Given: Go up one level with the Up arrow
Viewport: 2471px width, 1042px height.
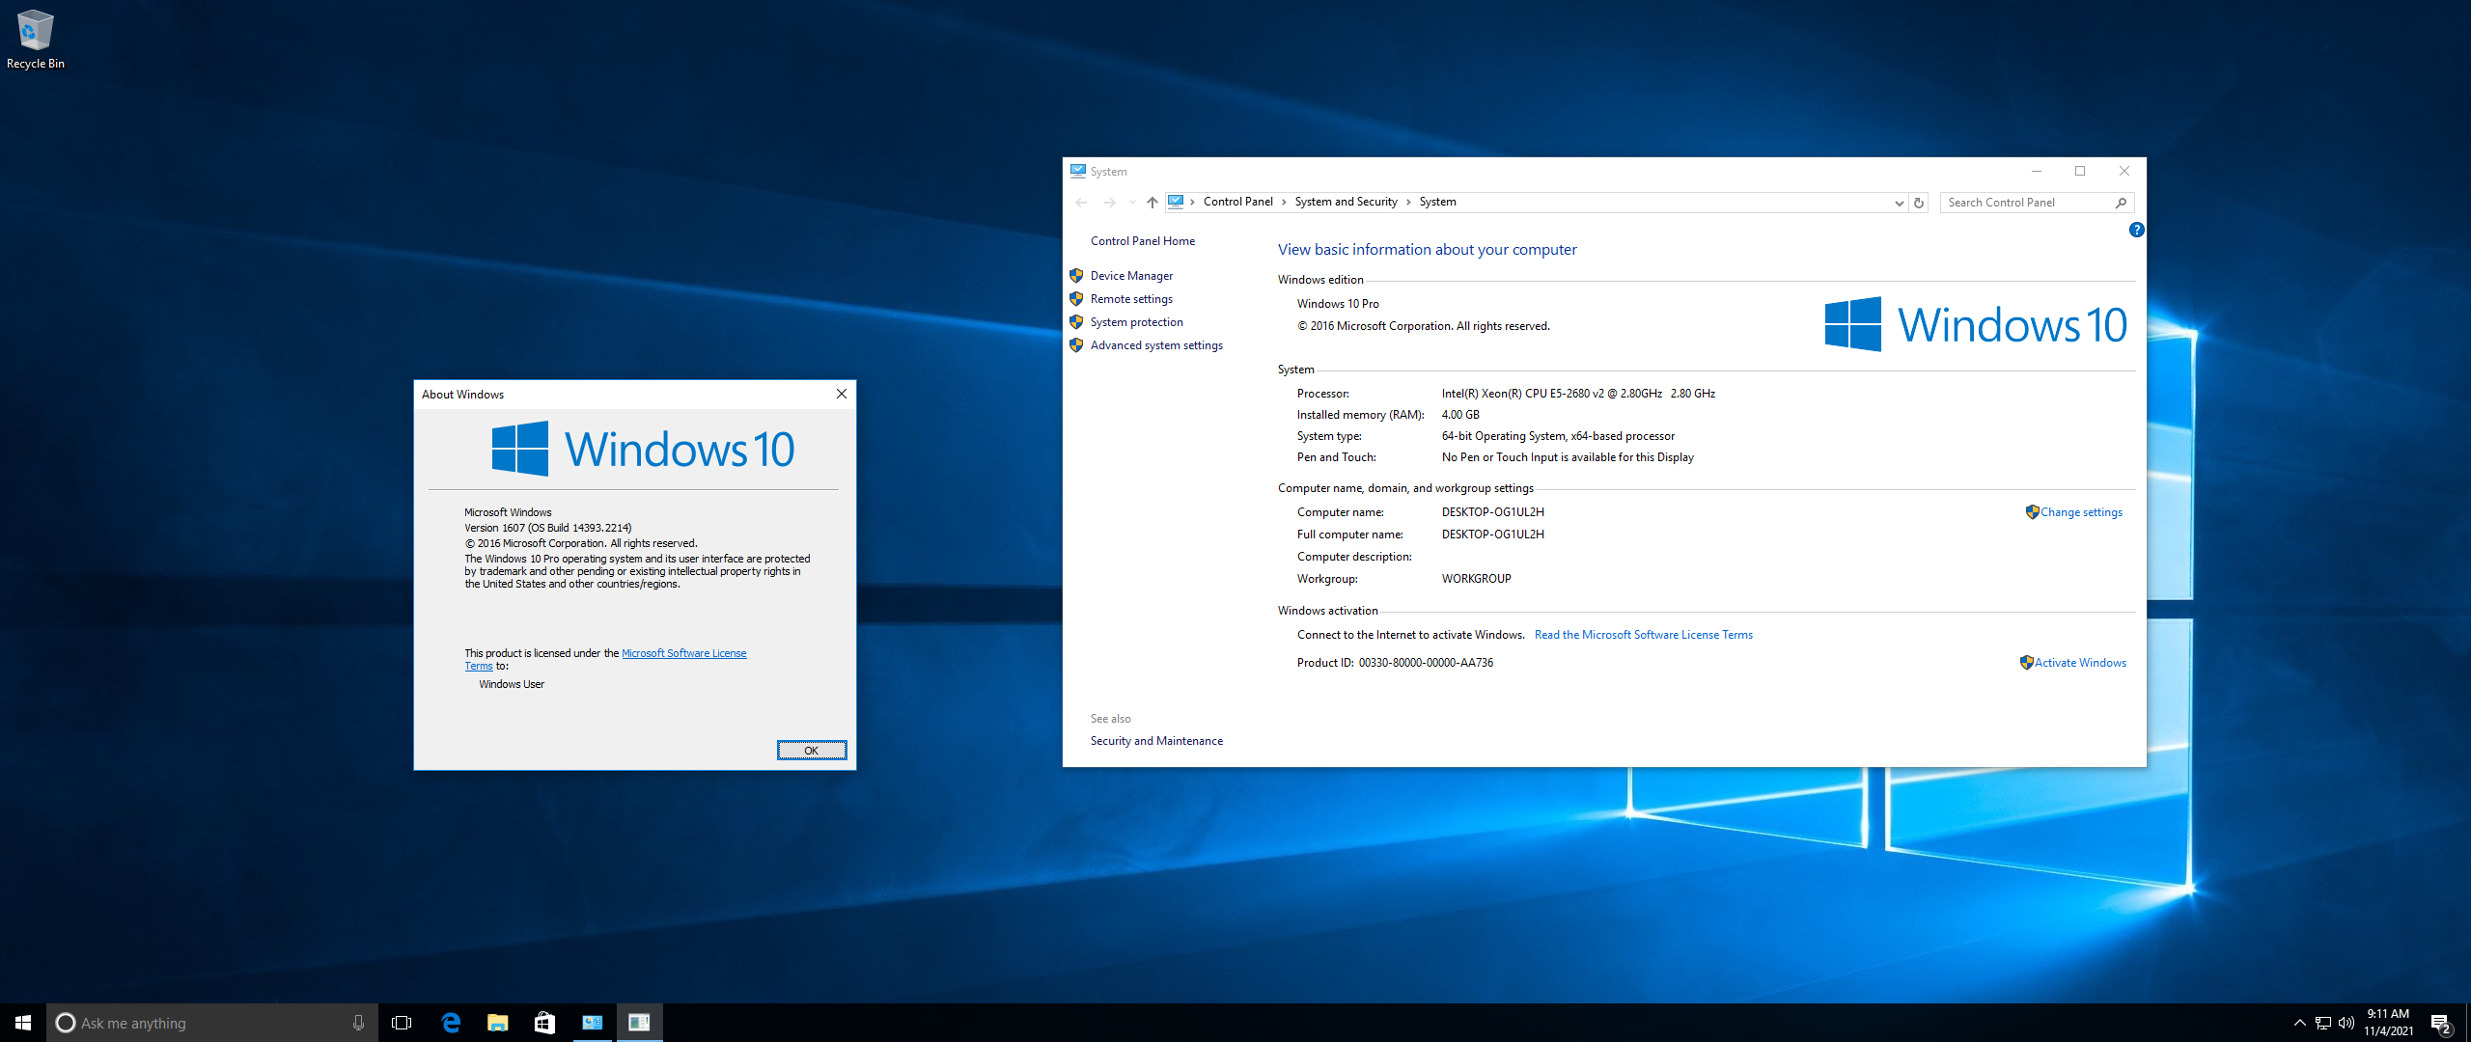Looking at the screenshot, I should pos(1152,203).
